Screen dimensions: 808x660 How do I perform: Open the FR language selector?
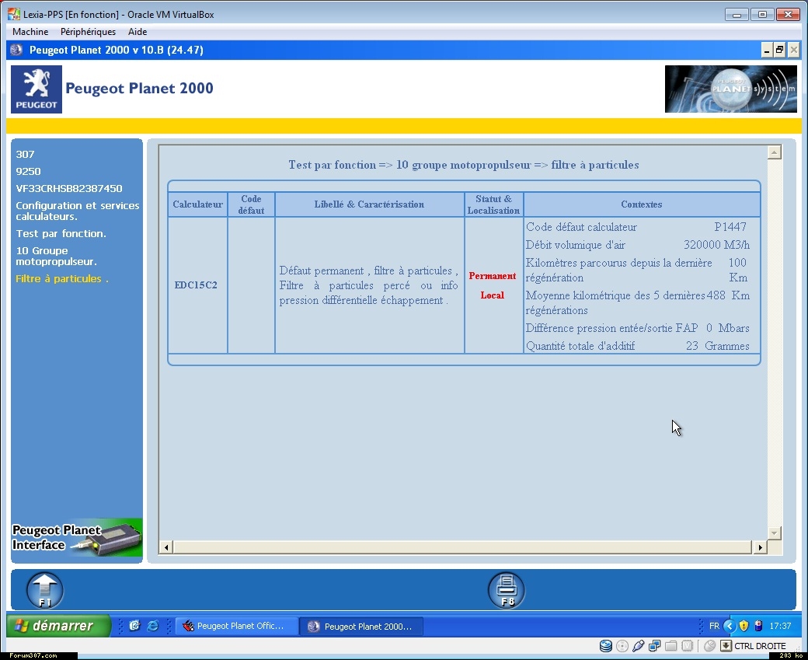click(714, 626)
